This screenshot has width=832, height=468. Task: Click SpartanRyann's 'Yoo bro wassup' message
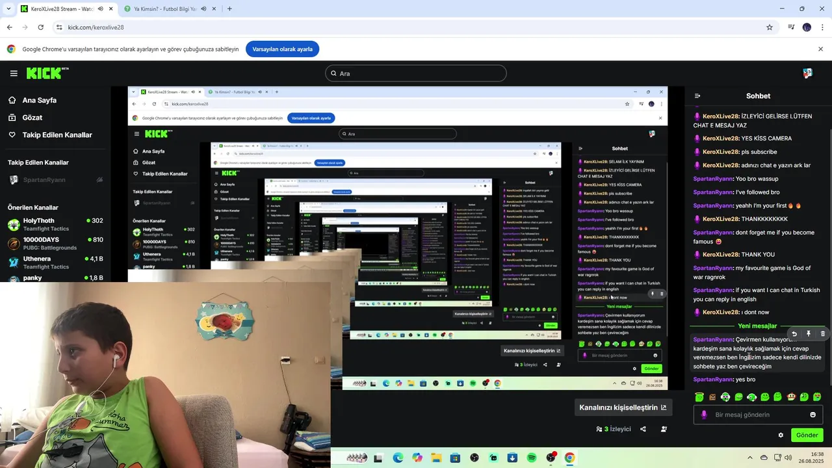[736, 179]
